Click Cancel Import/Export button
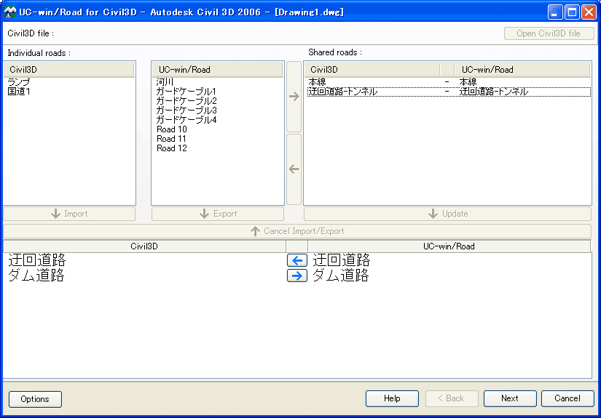The height and width of the screenshot is (418, 601). tap(297, 231)
